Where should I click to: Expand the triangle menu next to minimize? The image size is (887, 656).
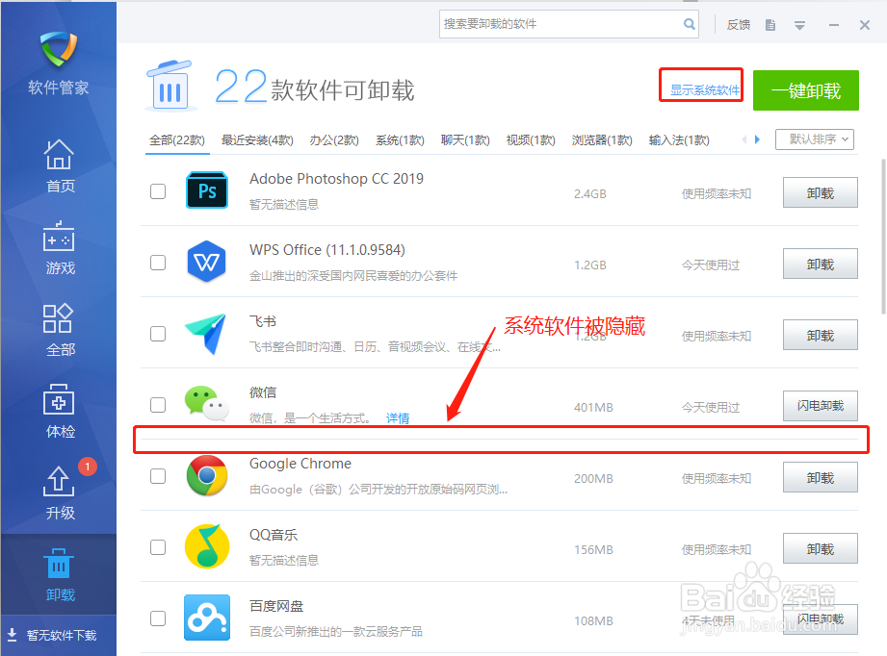[799, 25]
